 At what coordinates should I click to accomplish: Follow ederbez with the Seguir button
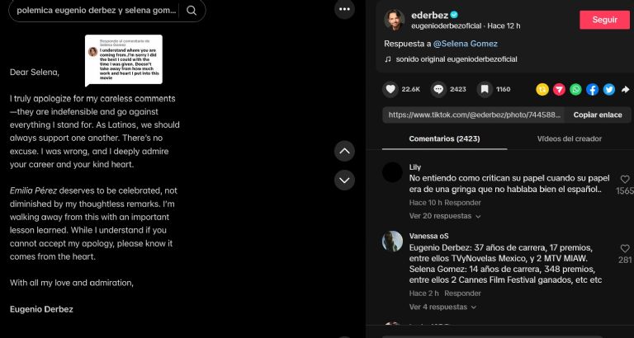[x=604, y=20]
